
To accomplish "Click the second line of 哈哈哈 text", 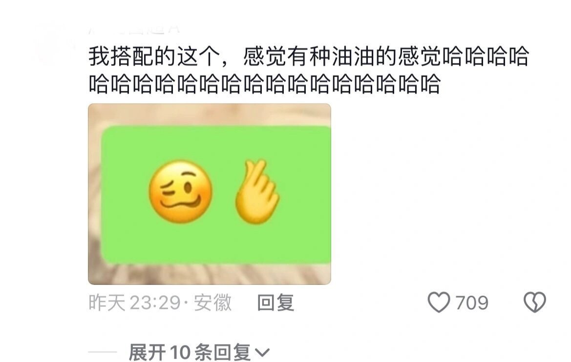I will (x=264, y=84).
